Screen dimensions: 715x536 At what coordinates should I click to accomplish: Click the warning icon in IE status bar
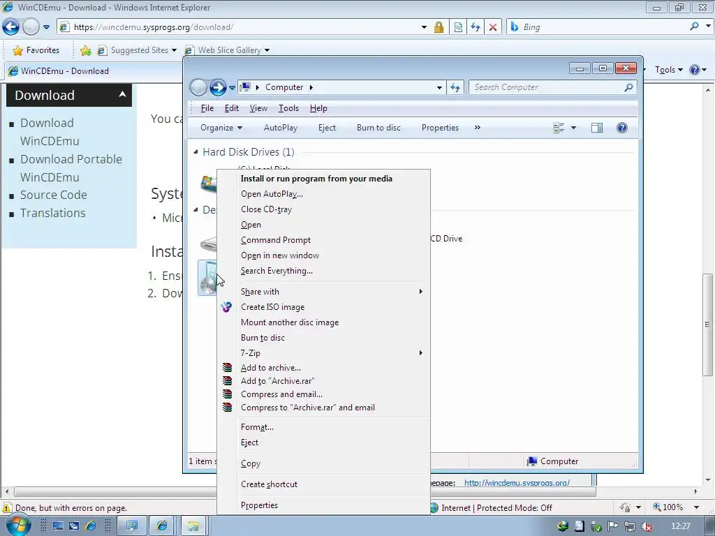pos(6,508)
